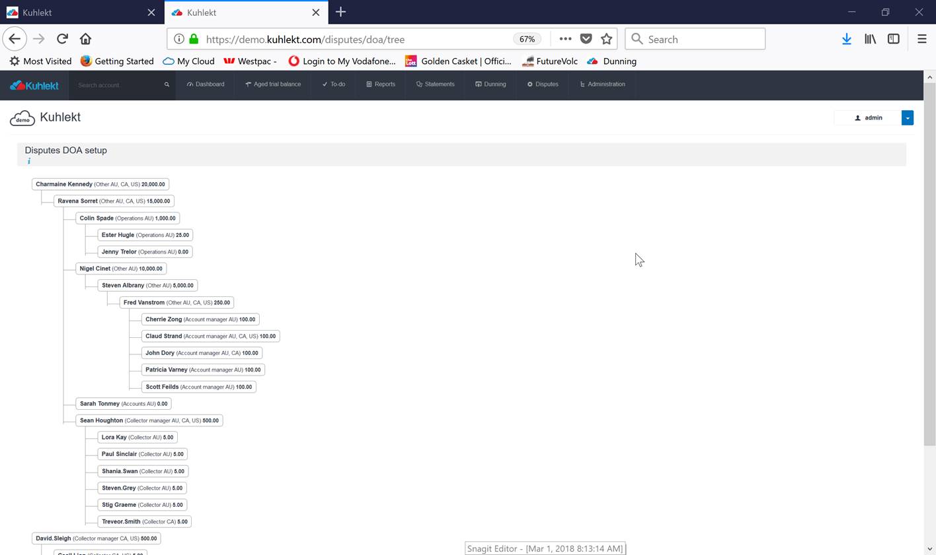This screenshot has width=936, height=555.
Task: Click the Kuhlekt demo cloud logo
Action: [22, 118]
